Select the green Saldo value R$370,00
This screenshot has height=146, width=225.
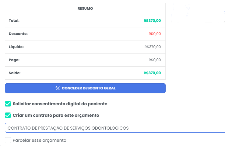(x=152, y=73)
